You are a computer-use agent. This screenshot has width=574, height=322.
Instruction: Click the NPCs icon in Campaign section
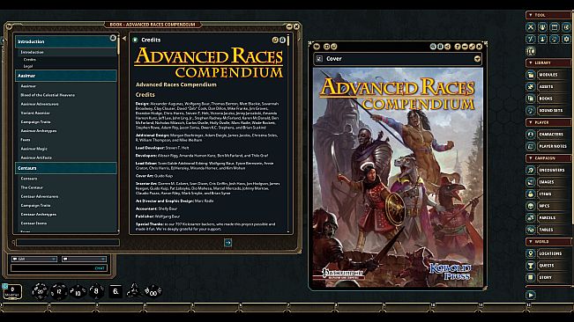pyautogui.click(x=531, y=206)
